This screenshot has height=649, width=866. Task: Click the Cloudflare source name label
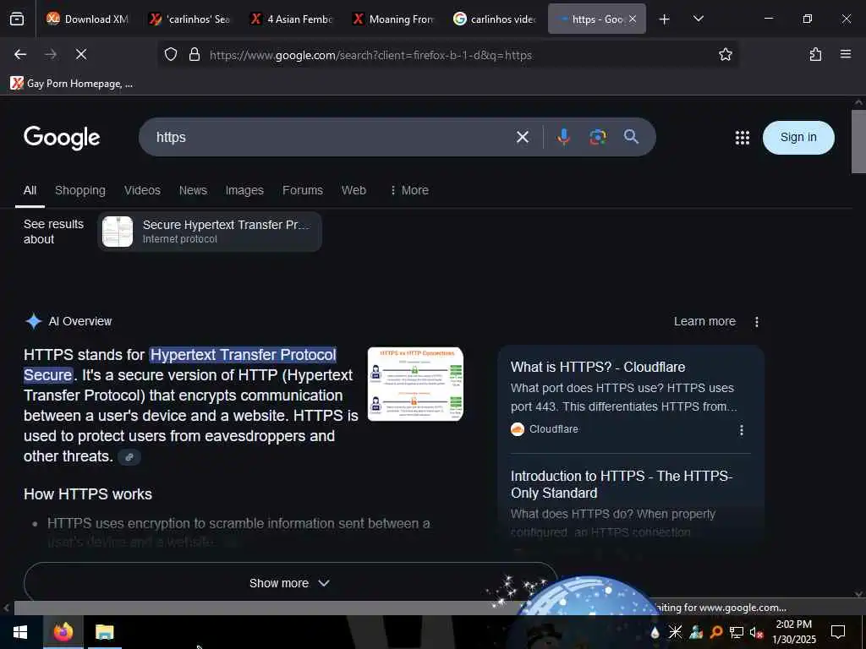[x=553, y=429]
